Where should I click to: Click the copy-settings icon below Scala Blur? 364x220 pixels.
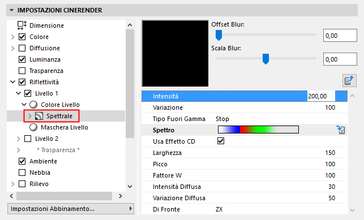click(349, 80)
